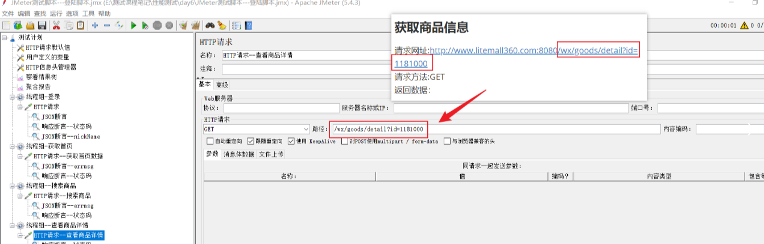764x244 pixels.
Task: Click the 服务器名称或IP input field
Action: click(510, 108)
